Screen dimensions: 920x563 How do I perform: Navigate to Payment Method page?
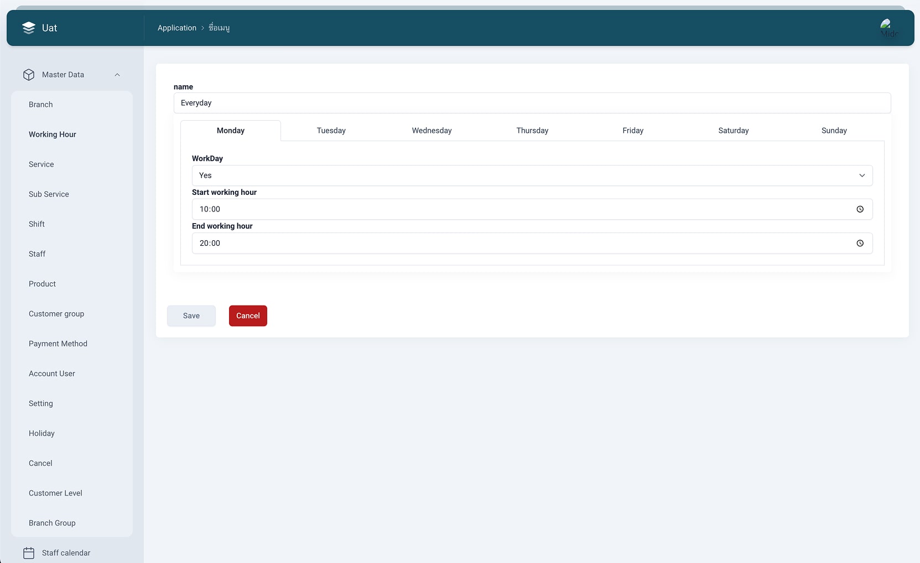coord(58,344)
